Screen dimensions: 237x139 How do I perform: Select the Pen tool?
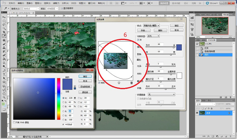coord(4,71)
